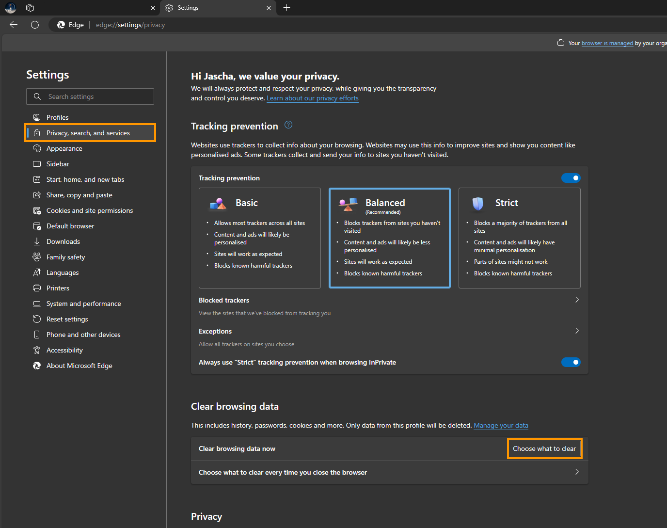Click Choose what to clear button
Viewport: 667px width, 528px height.
[x=544, y=448]
